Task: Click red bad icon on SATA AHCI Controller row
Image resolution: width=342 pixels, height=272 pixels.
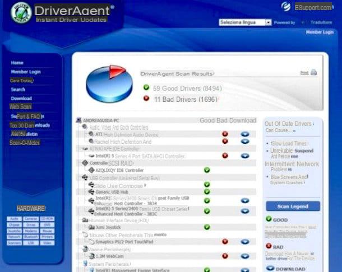Action: (x=225, y=156)
